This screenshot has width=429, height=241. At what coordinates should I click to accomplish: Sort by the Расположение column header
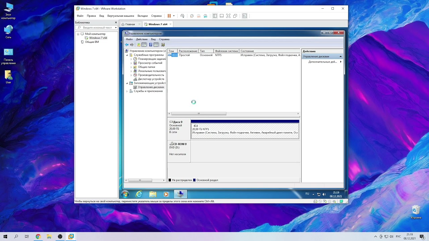188,51
